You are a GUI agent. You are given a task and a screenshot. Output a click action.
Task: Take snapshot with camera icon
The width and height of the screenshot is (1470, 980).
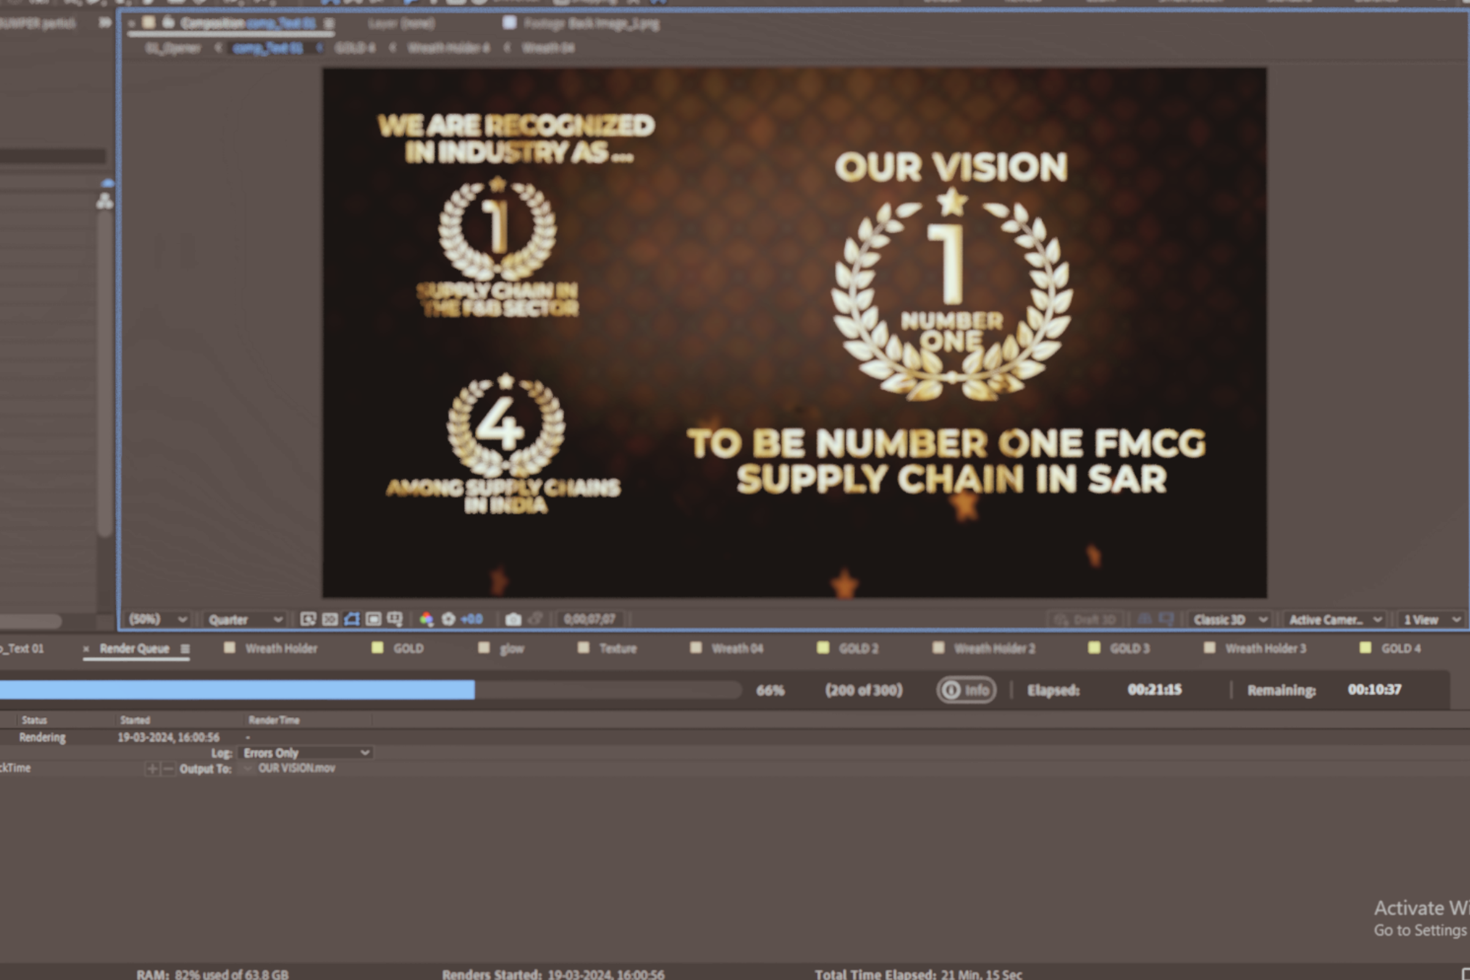(513, 619)
